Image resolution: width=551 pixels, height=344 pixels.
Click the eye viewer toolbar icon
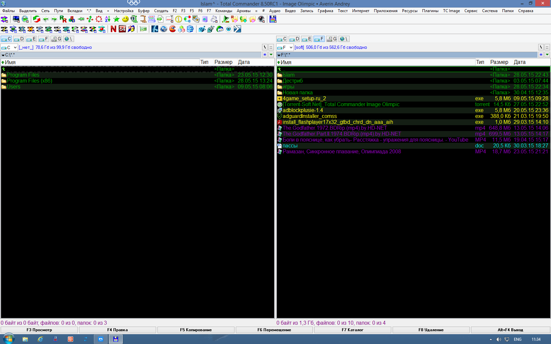click(x=261, y=19)
